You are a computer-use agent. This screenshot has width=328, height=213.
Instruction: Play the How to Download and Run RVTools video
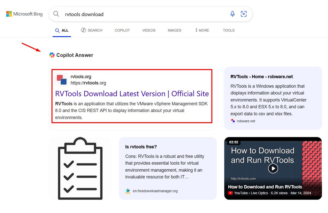273,168
